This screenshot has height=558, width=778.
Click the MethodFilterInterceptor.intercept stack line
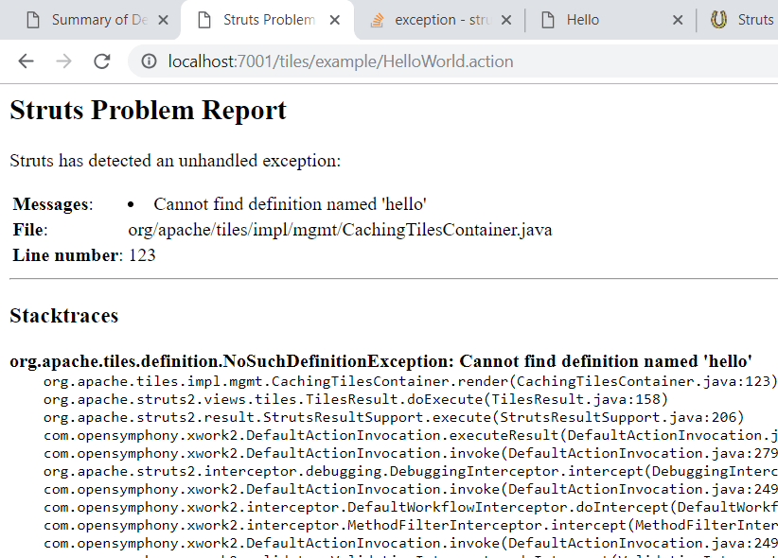(411, 525)
